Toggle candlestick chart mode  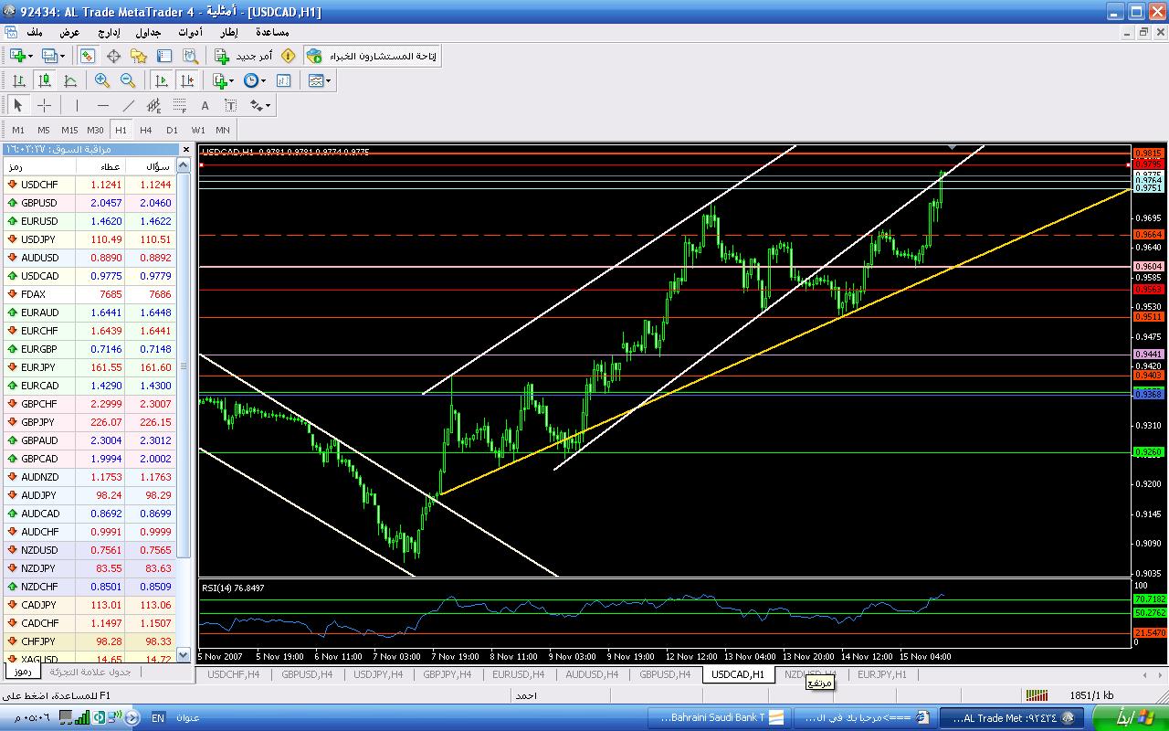click(x=44, y=80)
